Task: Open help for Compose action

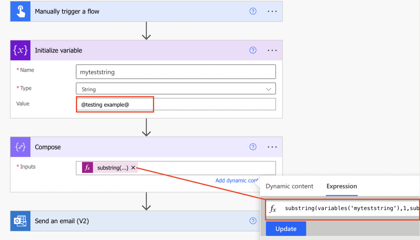Action: click(253, 147)
